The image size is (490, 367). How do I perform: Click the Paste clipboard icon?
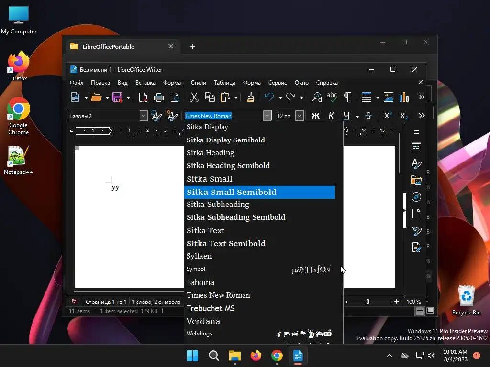(x=225, y=97)
